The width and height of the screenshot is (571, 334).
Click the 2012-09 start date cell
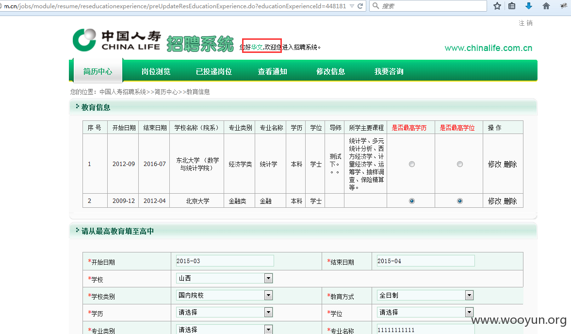(x=123, y=164)
